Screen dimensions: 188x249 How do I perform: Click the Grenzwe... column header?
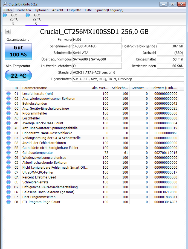139,88
